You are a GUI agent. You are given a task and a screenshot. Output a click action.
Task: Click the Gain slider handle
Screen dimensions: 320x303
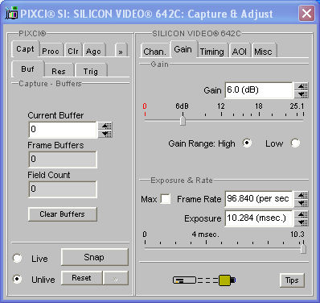point(183,120)
